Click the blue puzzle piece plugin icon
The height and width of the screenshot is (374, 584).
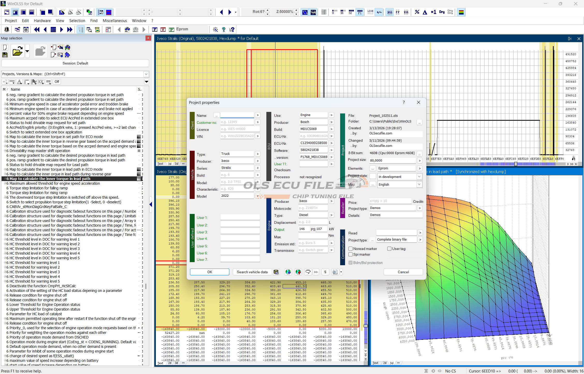click(x=68, y=55)
